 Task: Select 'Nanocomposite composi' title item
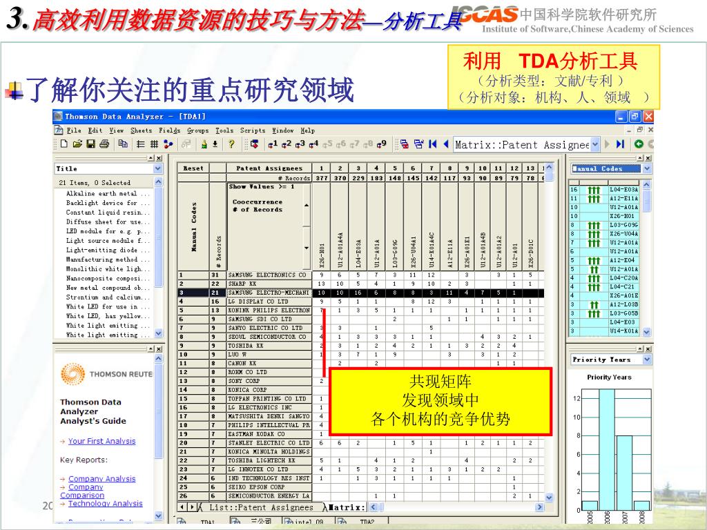(107, 279)
